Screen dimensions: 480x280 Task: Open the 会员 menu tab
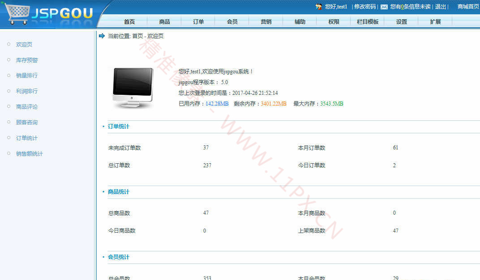click(232, 22)
